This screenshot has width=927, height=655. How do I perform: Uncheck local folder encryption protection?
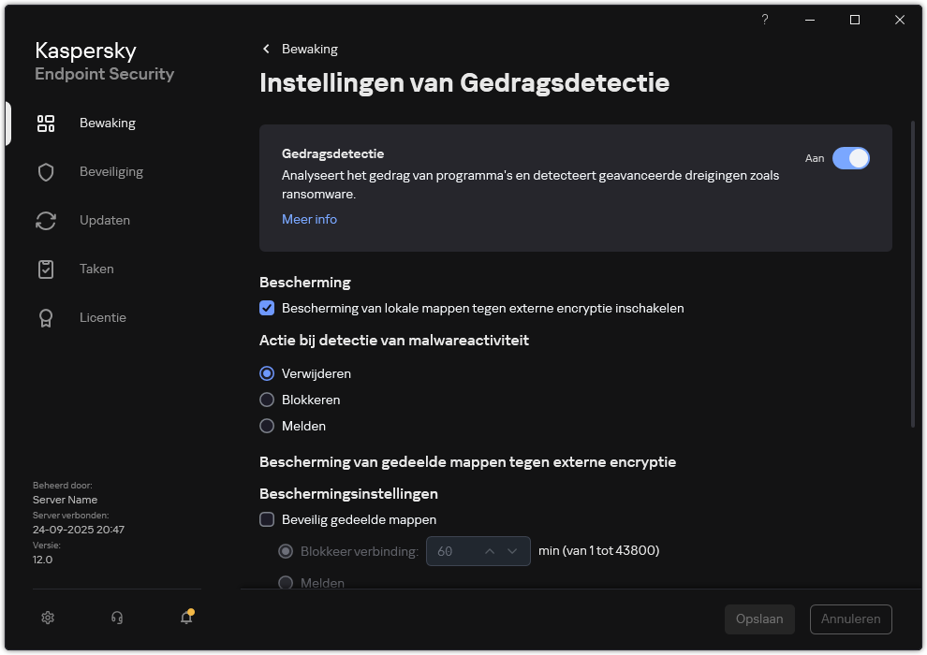267,308
